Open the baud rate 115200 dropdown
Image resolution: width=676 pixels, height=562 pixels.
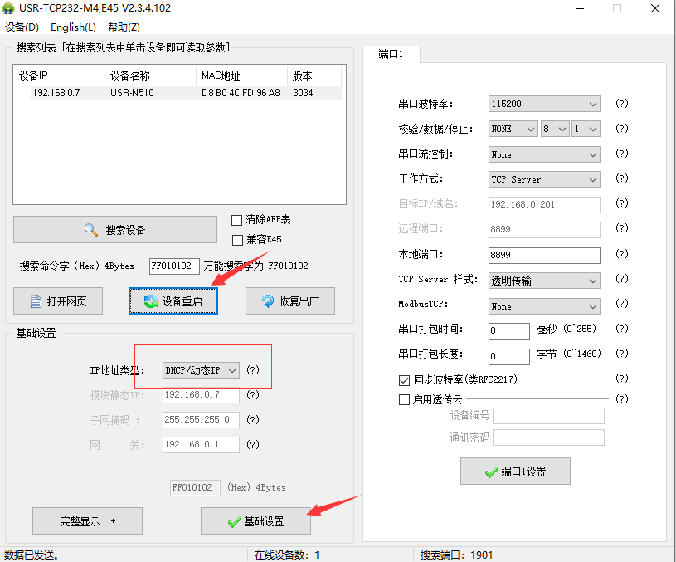click(544, 105)
